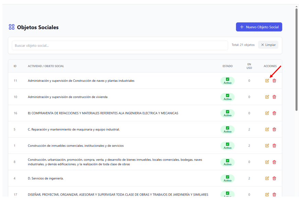Image resolution: width=299 pixels, height=199 pixels.
Task: Click the ACCIONES column header
Action: click(x=270, y=66)
